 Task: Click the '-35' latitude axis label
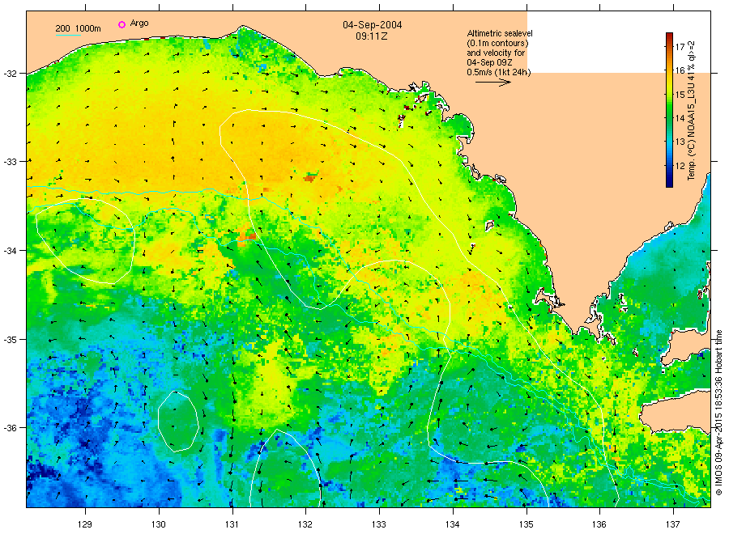click(11, 340)
